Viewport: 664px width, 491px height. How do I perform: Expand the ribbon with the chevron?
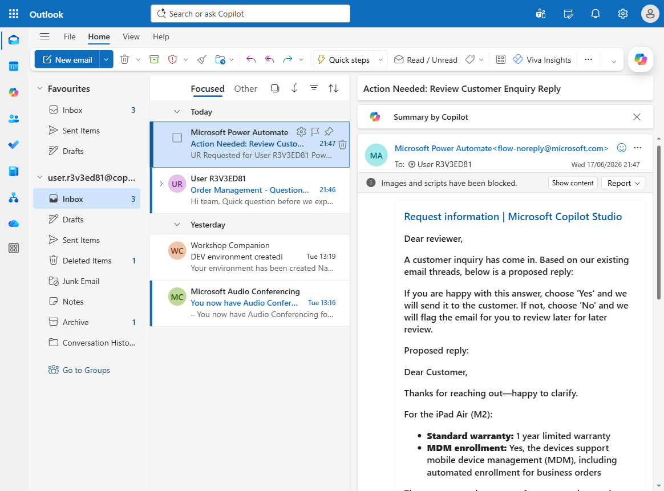click(614, 62)
